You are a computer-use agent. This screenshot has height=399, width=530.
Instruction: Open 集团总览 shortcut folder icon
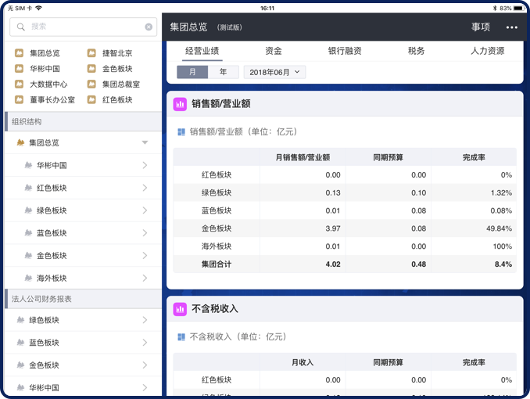point(20,53)
